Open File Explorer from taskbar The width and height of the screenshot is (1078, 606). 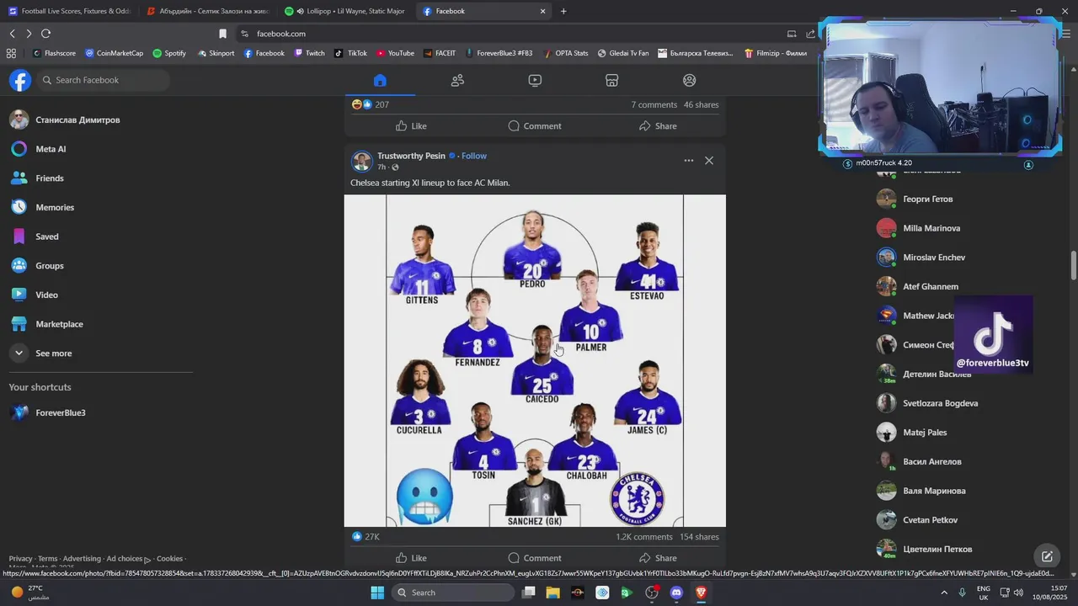[x=553, y=593]
